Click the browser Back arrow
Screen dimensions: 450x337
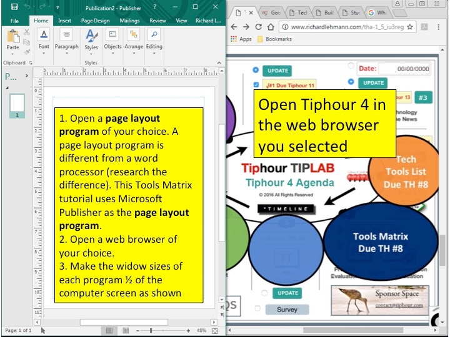(x=234, y=27)
